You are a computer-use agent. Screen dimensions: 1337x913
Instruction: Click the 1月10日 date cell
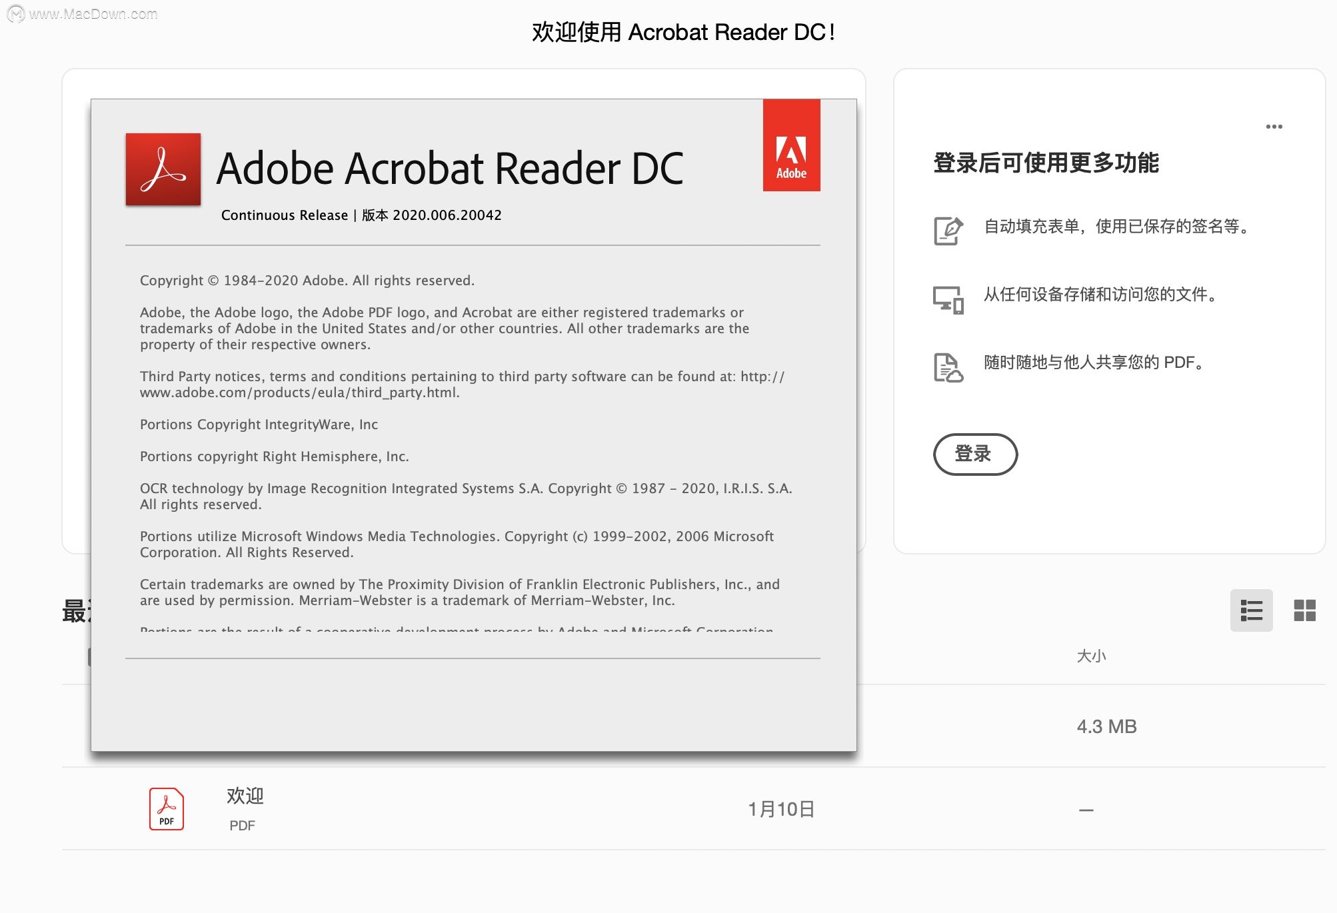tap(781, 809)
